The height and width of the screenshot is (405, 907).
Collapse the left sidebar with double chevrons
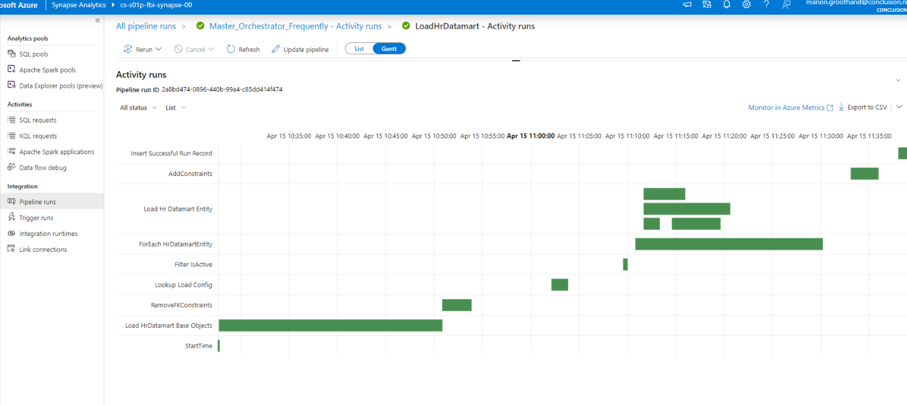point(98,19)
